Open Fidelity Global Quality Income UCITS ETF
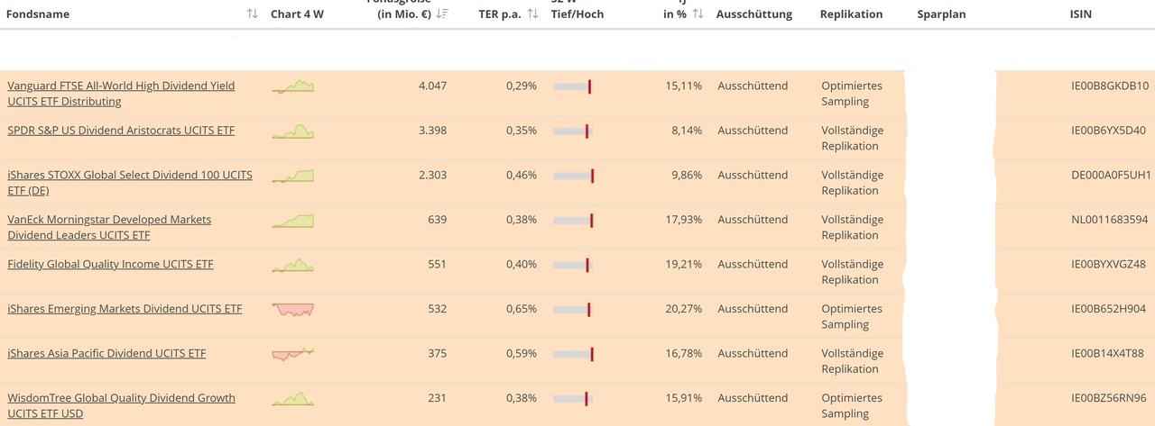Image resolution: width=1155 pixels, height=426 pixels. pyautogui.click(x=110, y=264)
